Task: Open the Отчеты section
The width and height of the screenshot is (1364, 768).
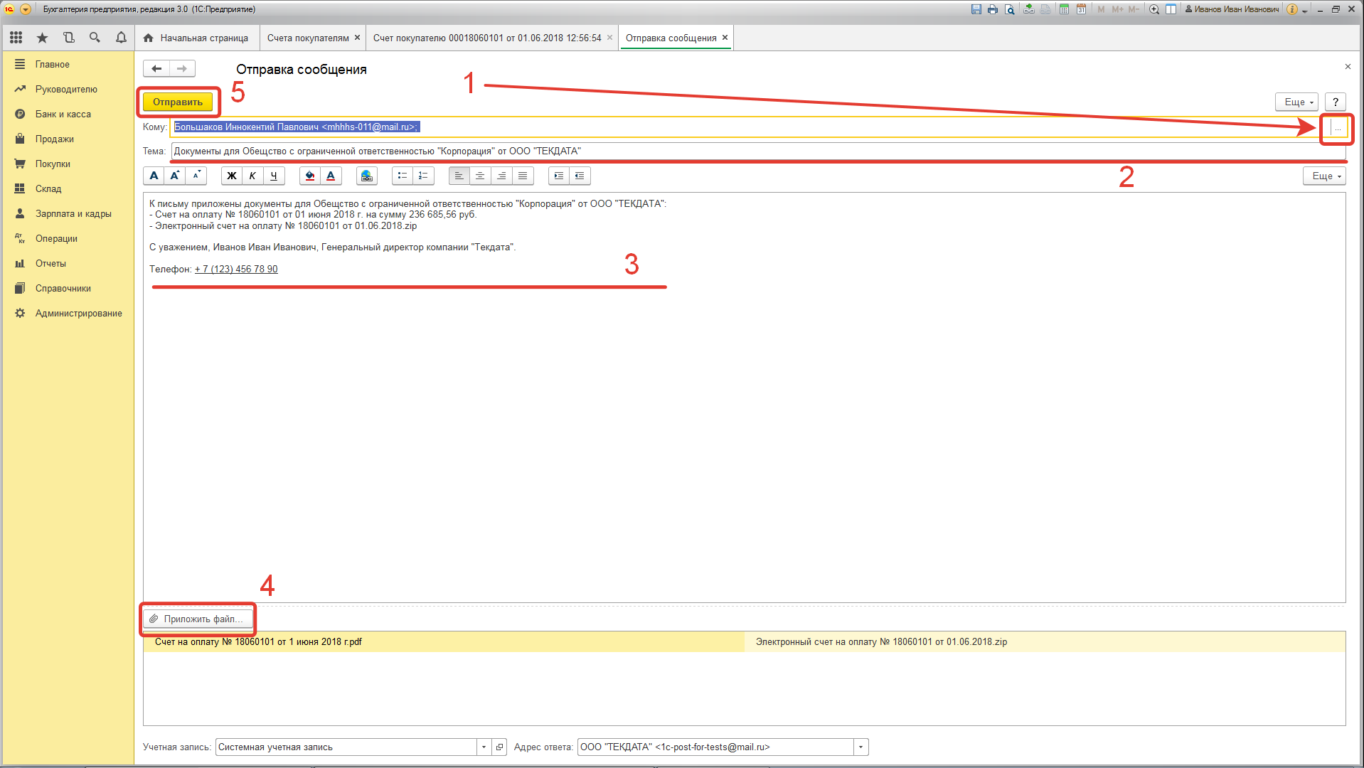Action: click(50, 263)
